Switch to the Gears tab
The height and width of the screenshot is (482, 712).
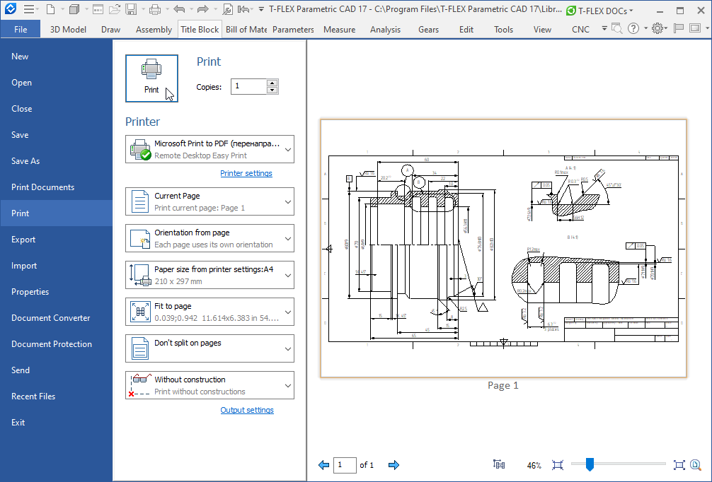(428, 30)
